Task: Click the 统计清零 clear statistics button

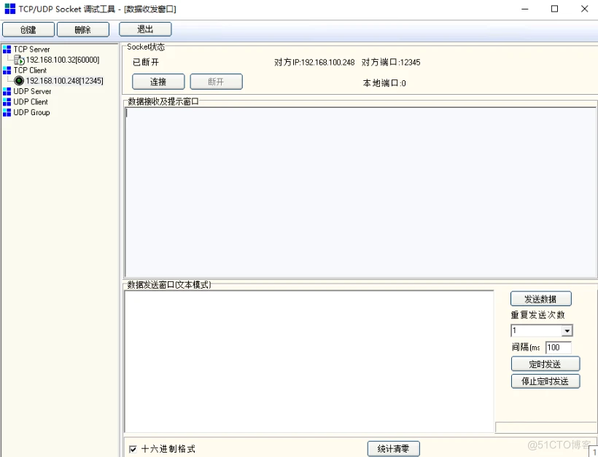Action: [x=393, y=449]
